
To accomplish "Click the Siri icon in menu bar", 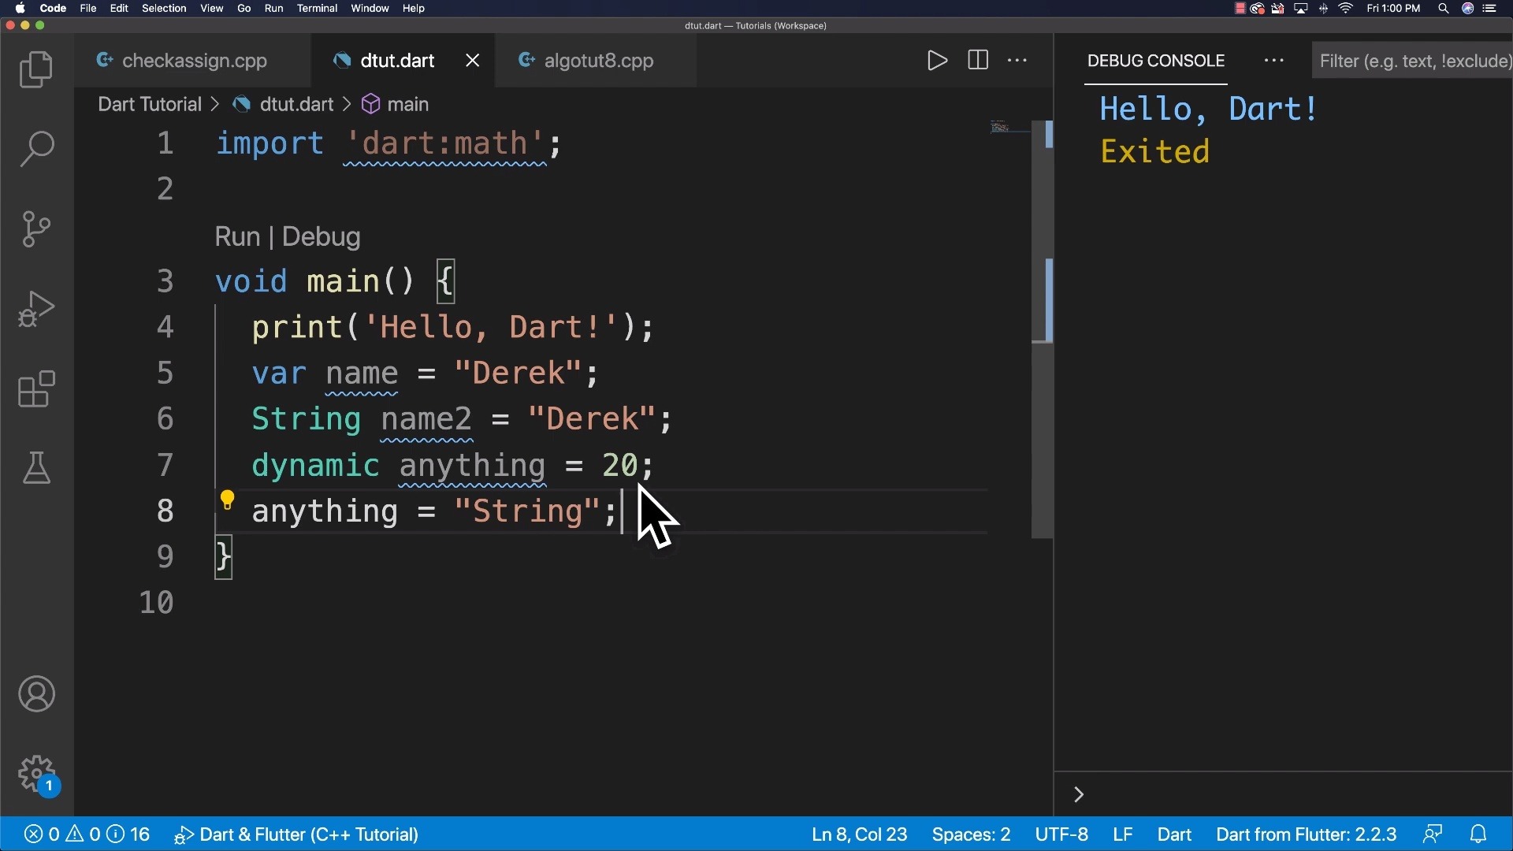I will [1467, 9].
